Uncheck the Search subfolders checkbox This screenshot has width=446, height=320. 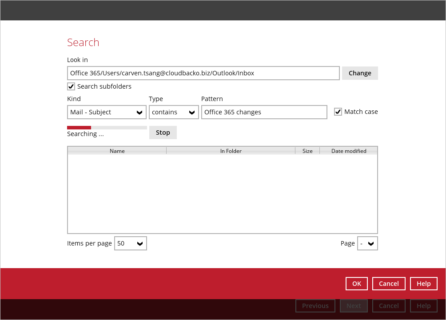coord(71,86)
